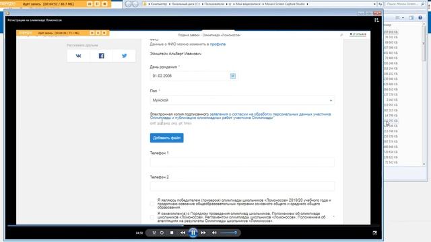This screenshot has width=431, height=242.
Task: Open the 17 отзывов link
Action: [358, 34]
